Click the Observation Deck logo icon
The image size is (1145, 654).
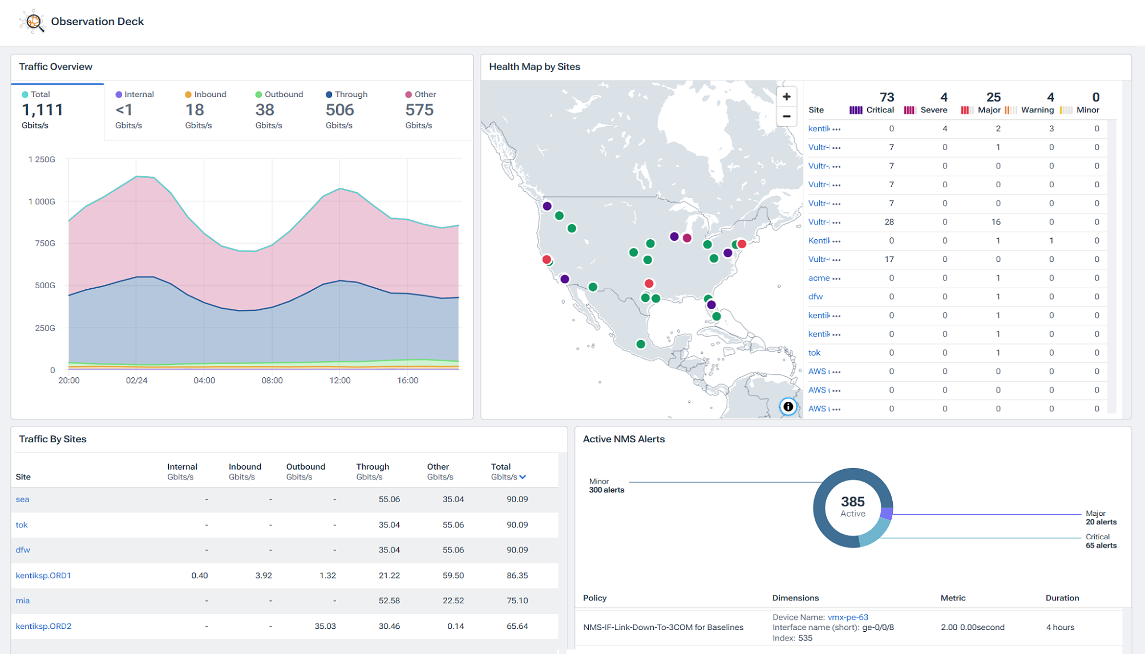click(x=33, y=21)
